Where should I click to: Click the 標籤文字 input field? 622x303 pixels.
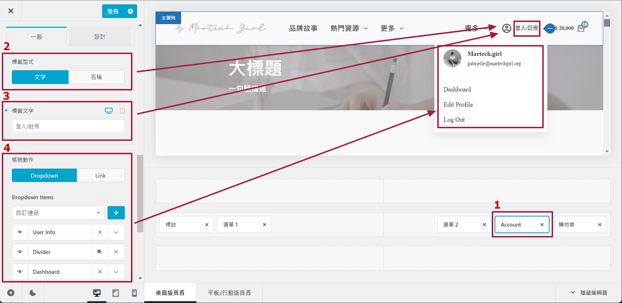tap(68, 126)
